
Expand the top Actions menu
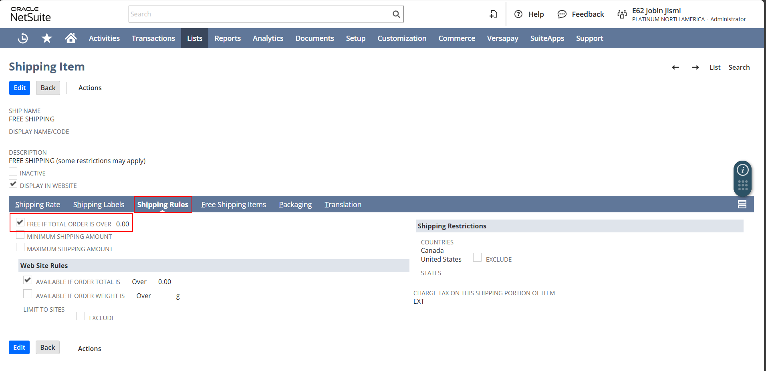[90, 88]
